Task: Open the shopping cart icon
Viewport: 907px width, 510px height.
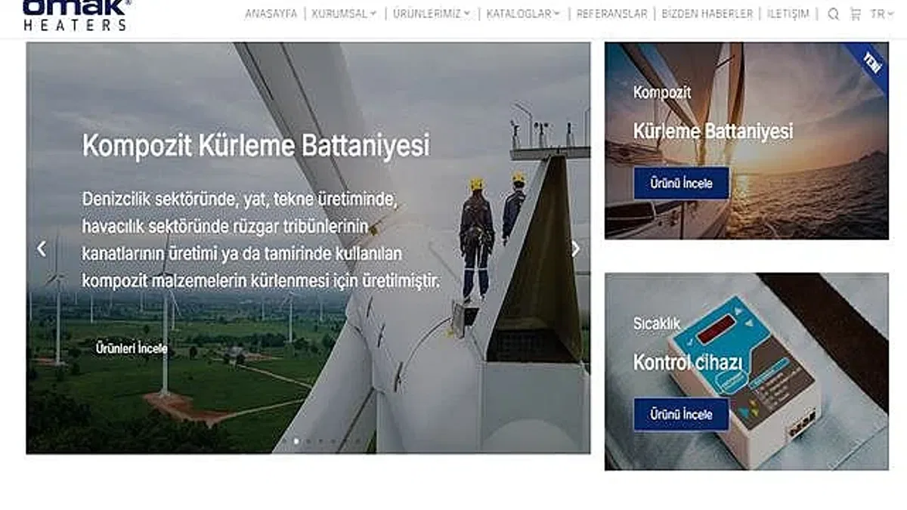Action: (855, 14)
